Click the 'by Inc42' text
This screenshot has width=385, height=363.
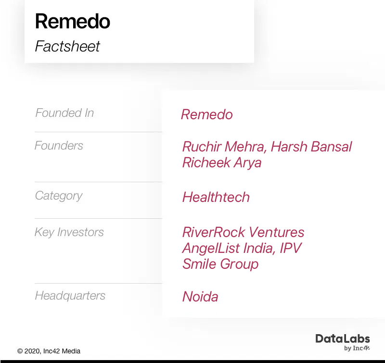pyautogui.click(x=357, y=348)
